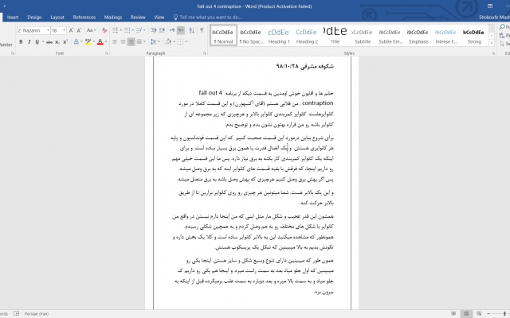Open the View tab
Viewport: 510px width, 318px height.
click(159, 17)
